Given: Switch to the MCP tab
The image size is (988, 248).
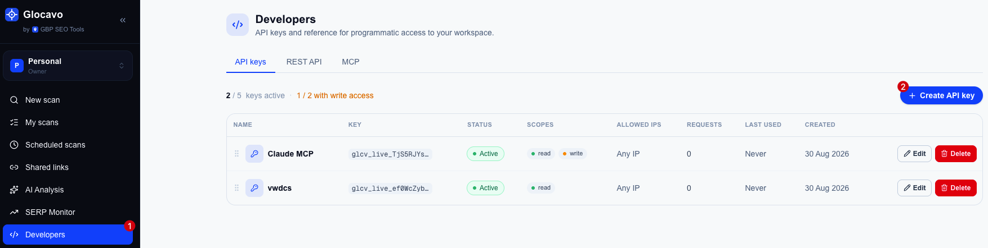Looking at the screenshot, I should click(x=351, y=62).
